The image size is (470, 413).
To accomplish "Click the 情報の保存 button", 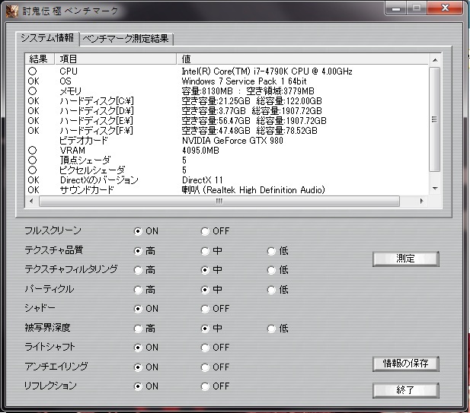I will click(x=406, y=364).
